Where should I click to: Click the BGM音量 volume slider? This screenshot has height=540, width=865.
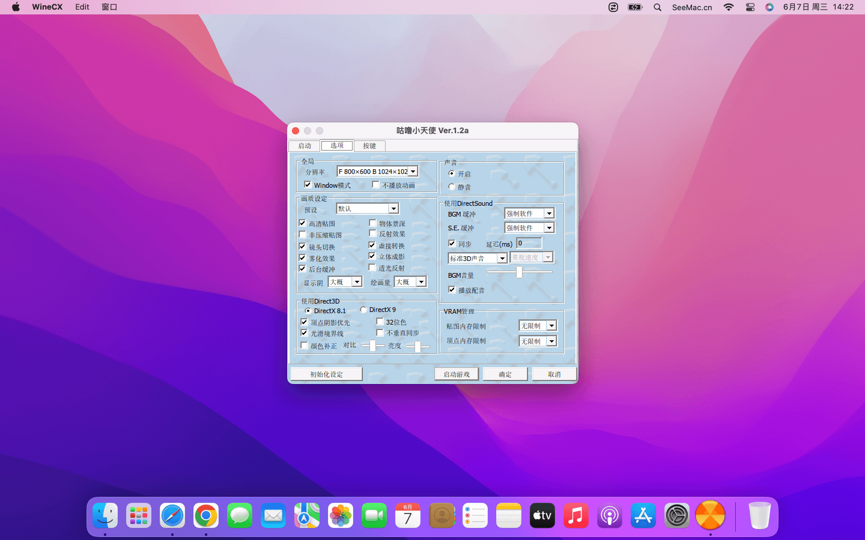click(519, 272)
